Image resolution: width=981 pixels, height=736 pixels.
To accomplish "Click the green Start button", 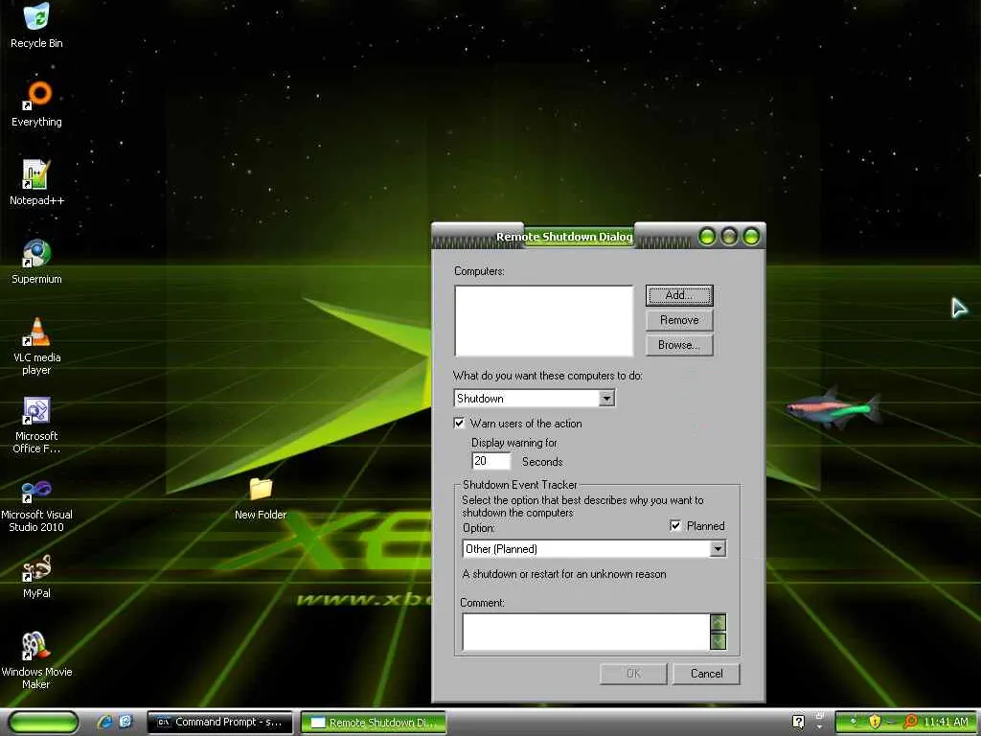I will (x=43, y=722).
